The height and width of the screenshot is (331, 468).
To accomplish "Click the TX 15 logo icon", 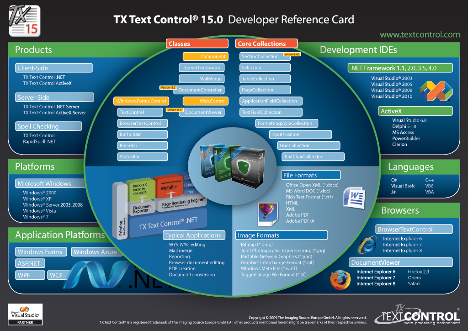I will 25,21.
